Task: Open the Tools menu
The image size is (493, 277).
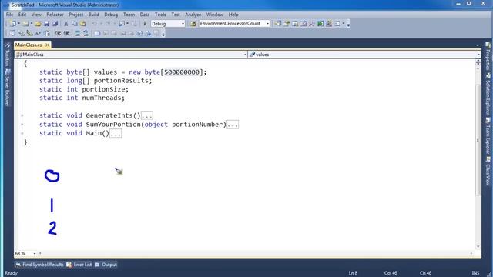Action: click(x=160, y=15)
